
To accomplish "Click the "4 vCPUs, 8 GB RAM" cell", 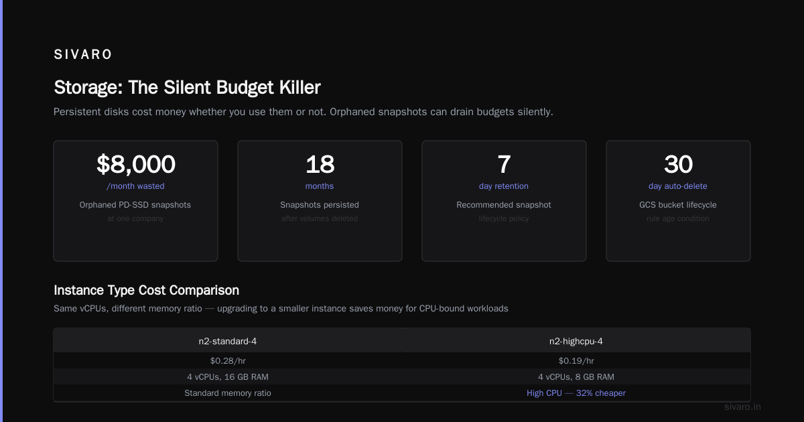I will (x=576, y=377).
